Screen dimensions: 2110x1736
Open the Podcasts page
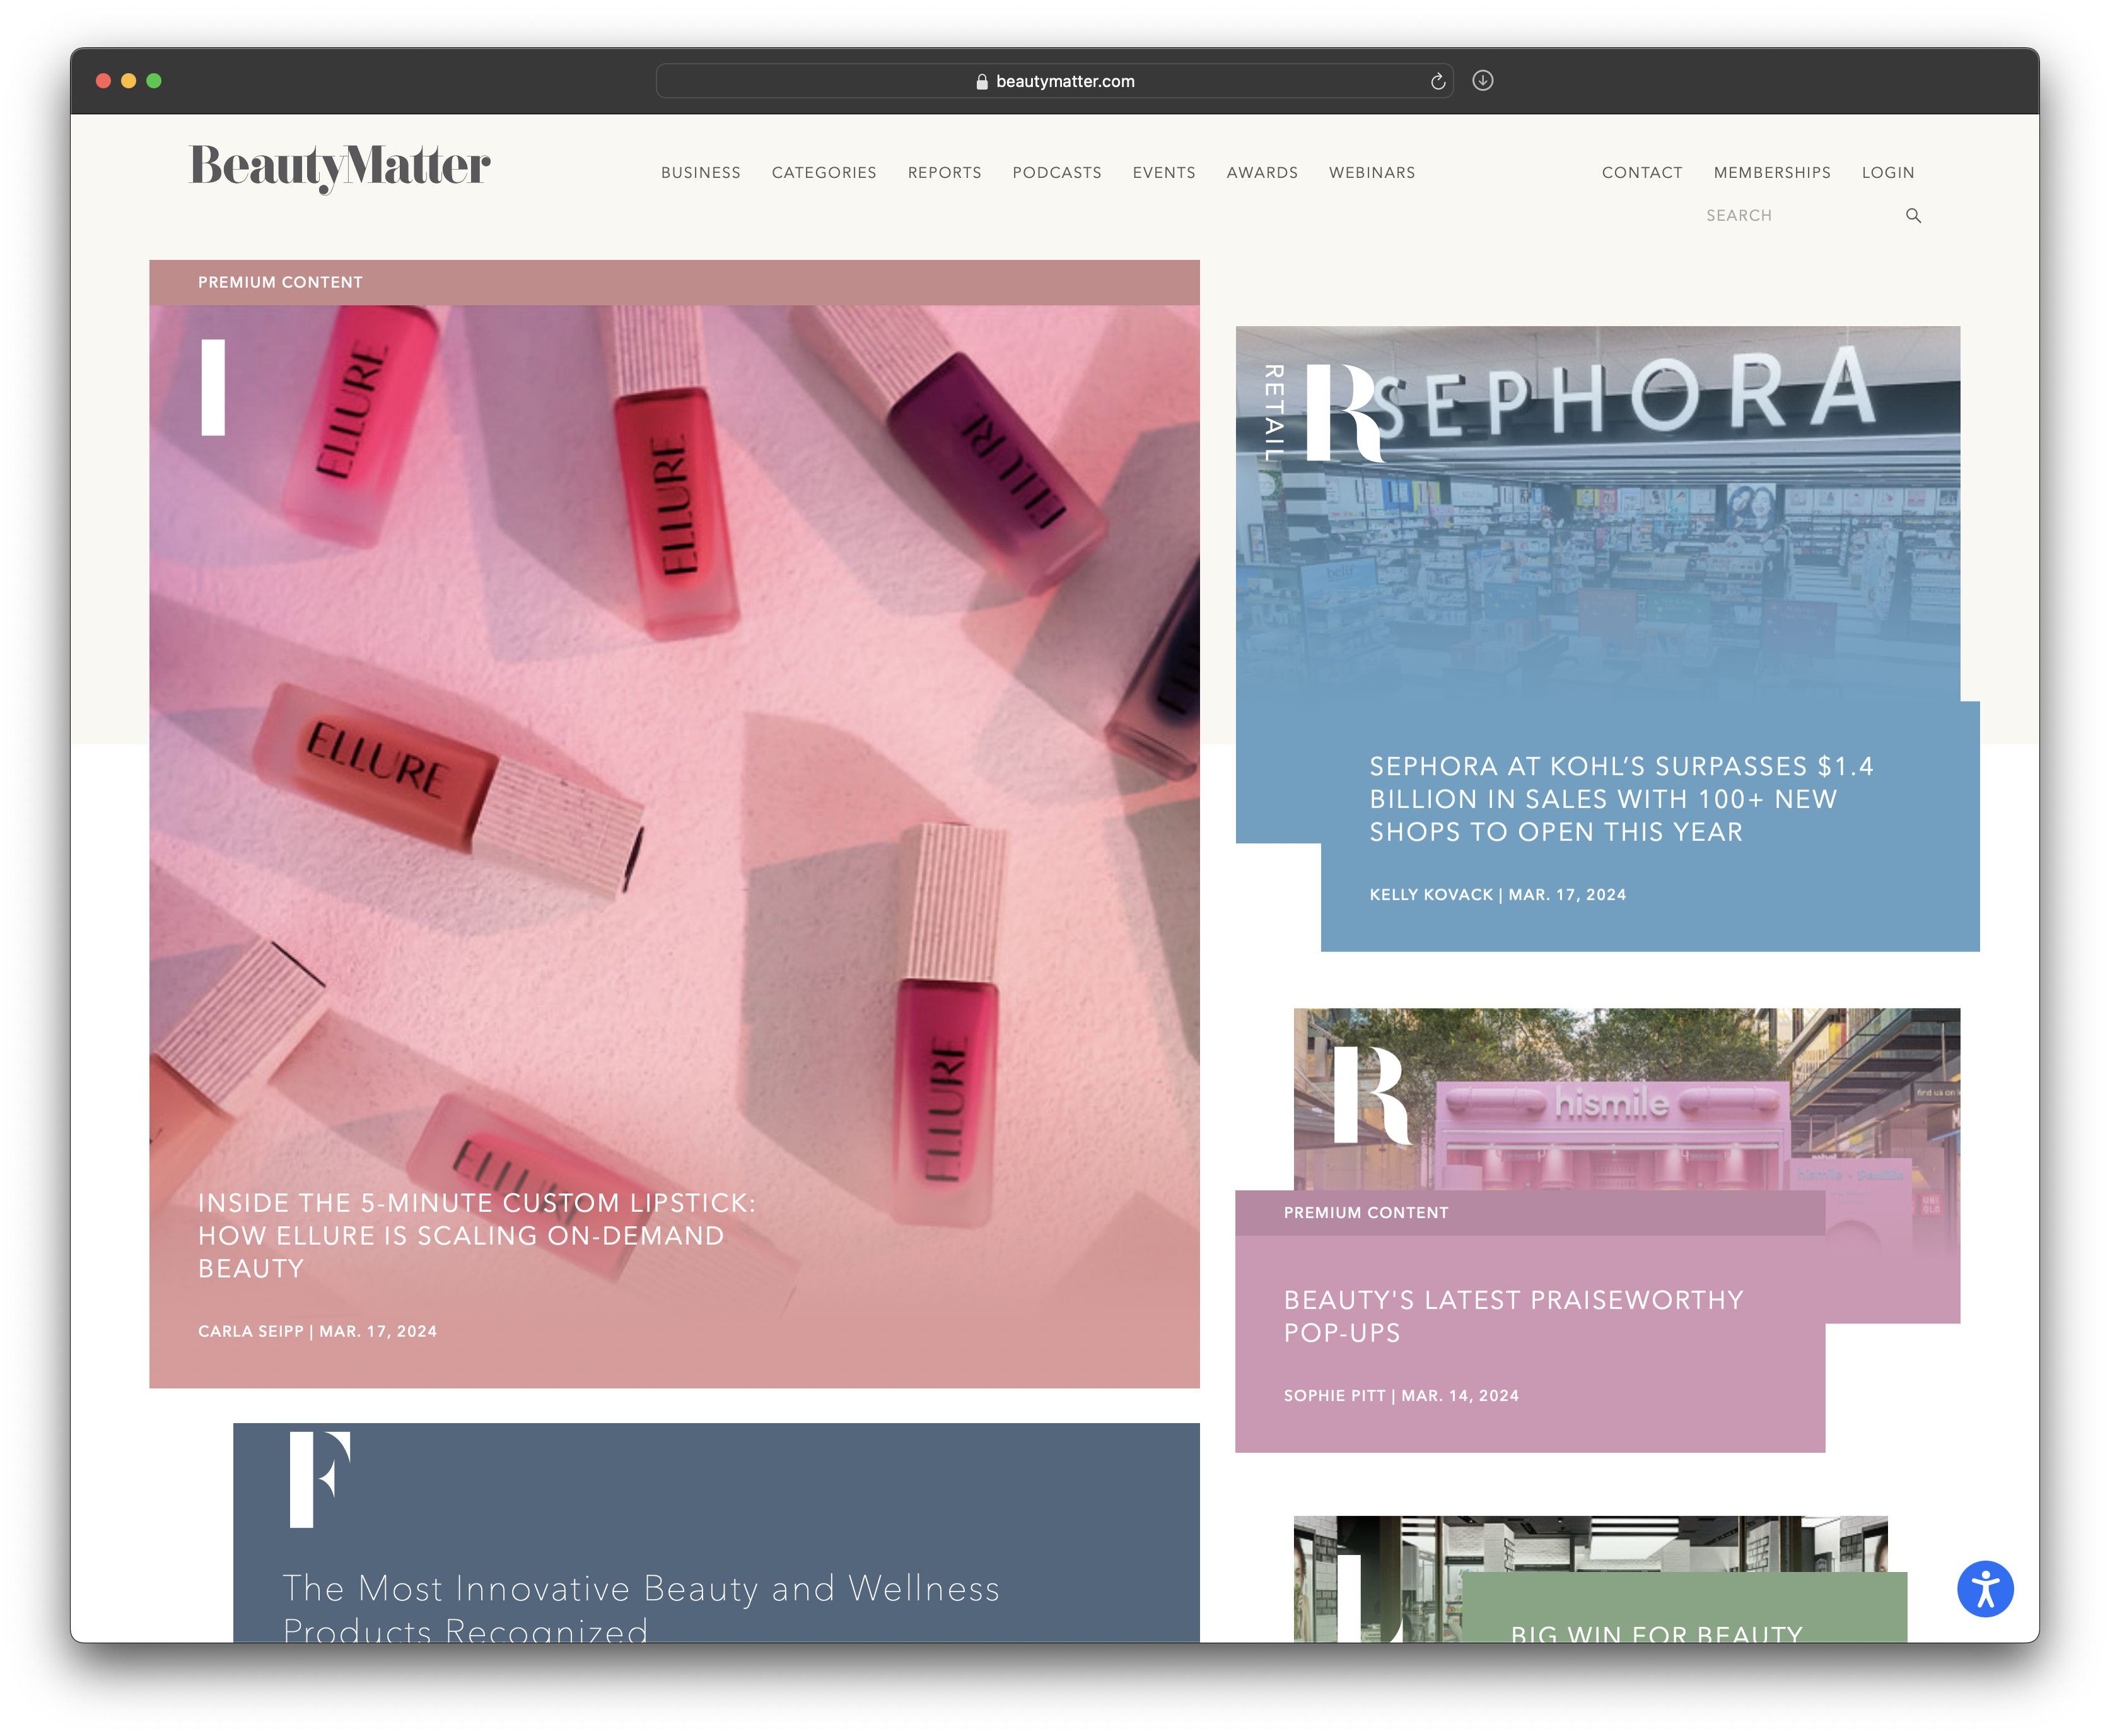click(x=1056, y=173)
